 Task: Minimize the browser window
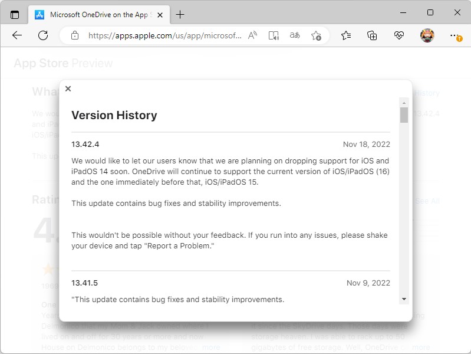403,12
